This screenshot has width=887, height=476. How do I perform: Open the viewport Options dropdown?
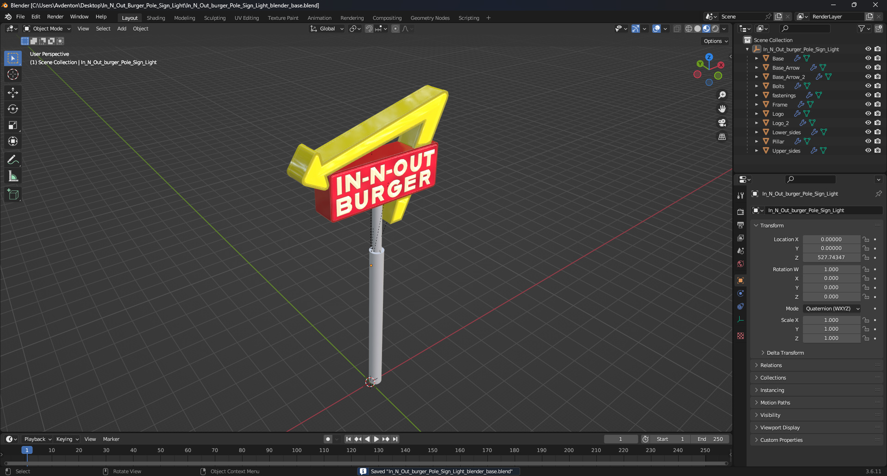[716, 41]
